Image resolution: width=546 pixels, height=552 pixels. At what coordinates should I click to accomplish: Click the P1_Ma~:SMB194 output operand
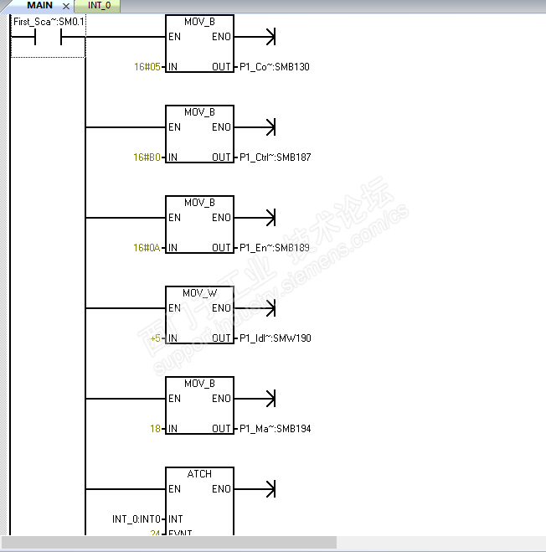click(x=276, y=429)
